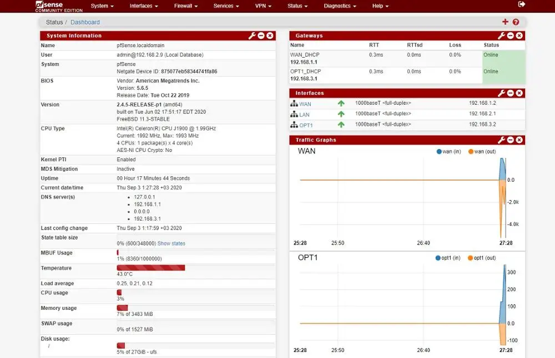Click the WAN green up arrow
This screenshot has width=555, height=358.
click(x=341, y=104)
